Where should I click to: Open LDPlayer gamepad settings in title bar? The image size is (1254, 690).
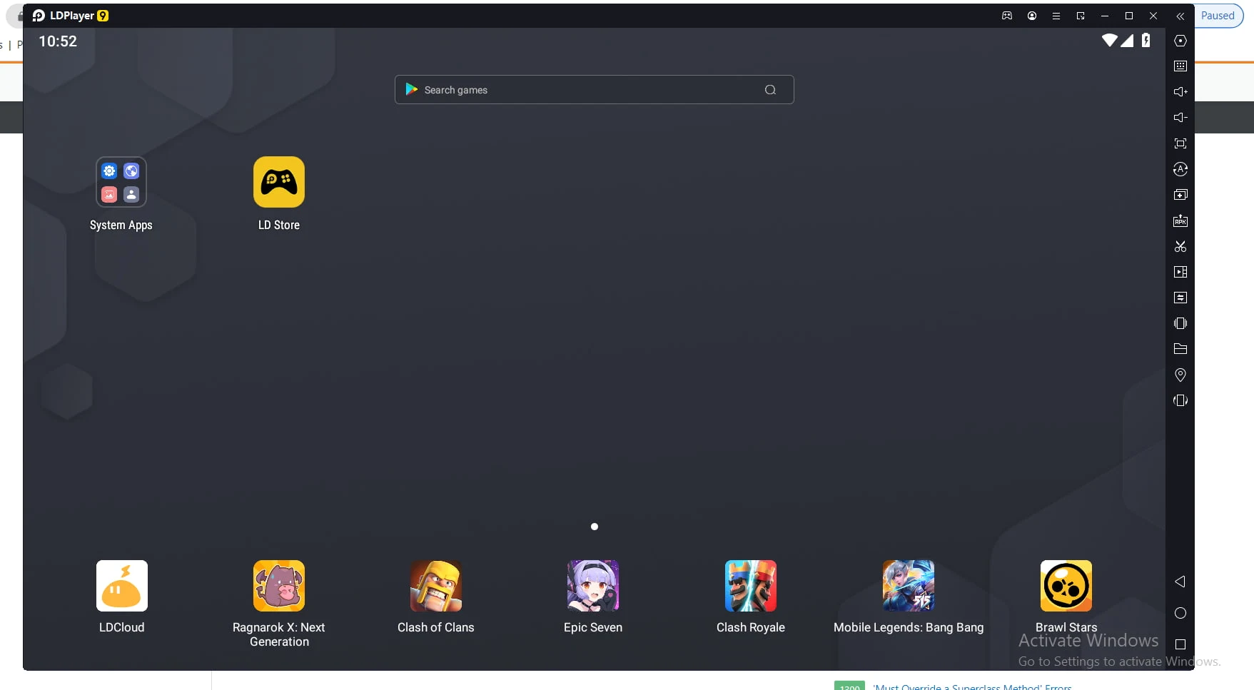click(x=1007, y=16)
